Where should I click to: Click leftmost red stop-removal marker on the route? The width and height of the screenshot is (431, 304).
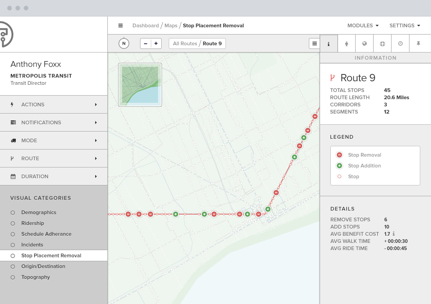pyautogui.click(x=128, y=214)
